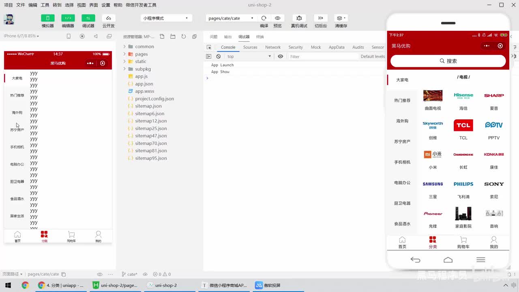Open the HBuilder uni-shop-2 taskbar window
The image size is (519, 292).
(x=115, y=285)
